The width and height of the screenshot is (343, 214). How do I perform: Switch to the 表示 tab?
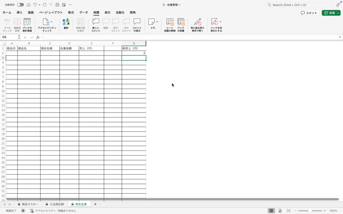(107, 12)
